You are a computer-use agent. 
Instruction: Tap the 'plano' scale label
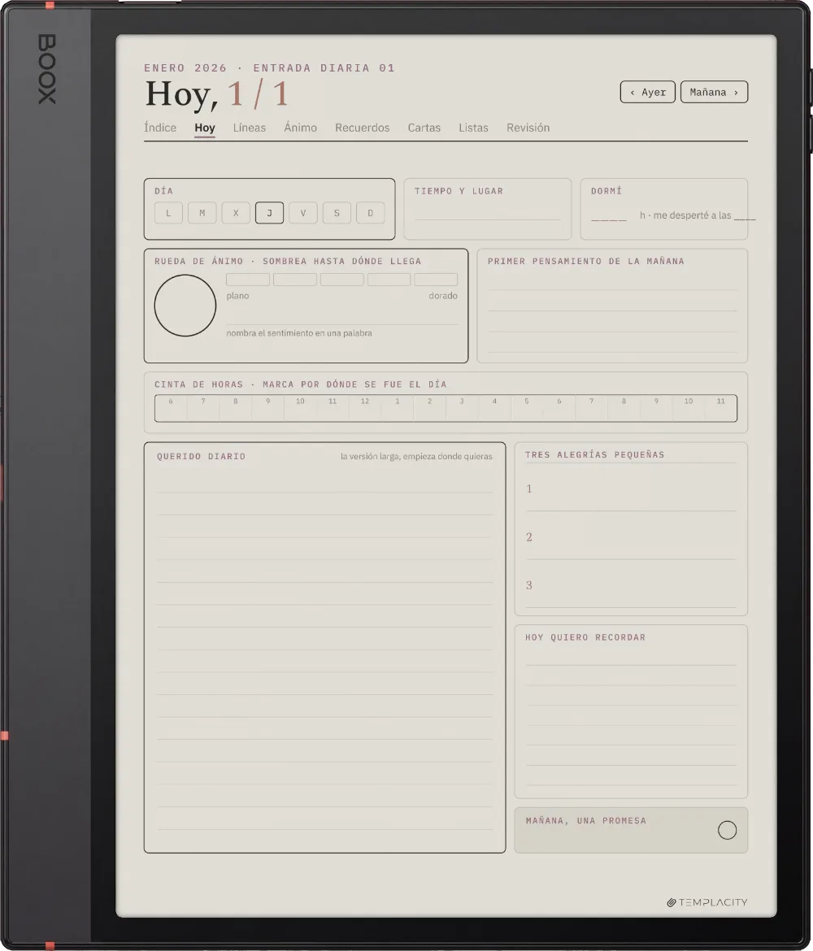(x=238, y=296)
